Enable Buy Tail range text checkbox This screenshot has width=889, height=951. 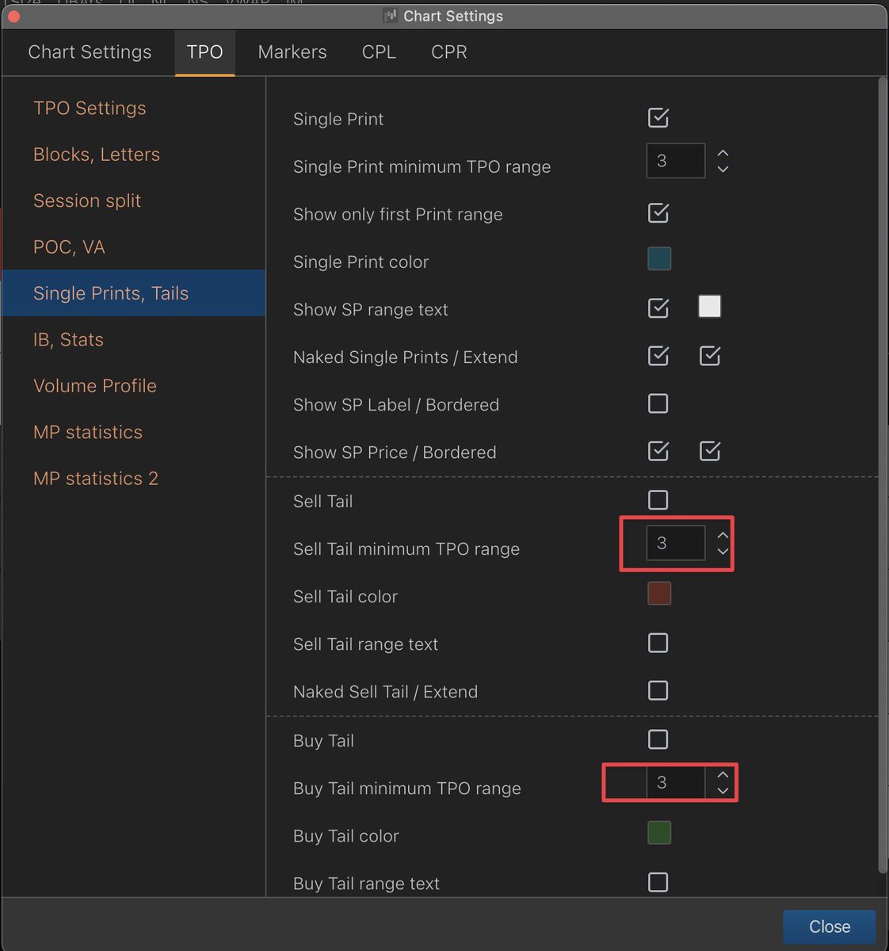[x=658, y=882]
